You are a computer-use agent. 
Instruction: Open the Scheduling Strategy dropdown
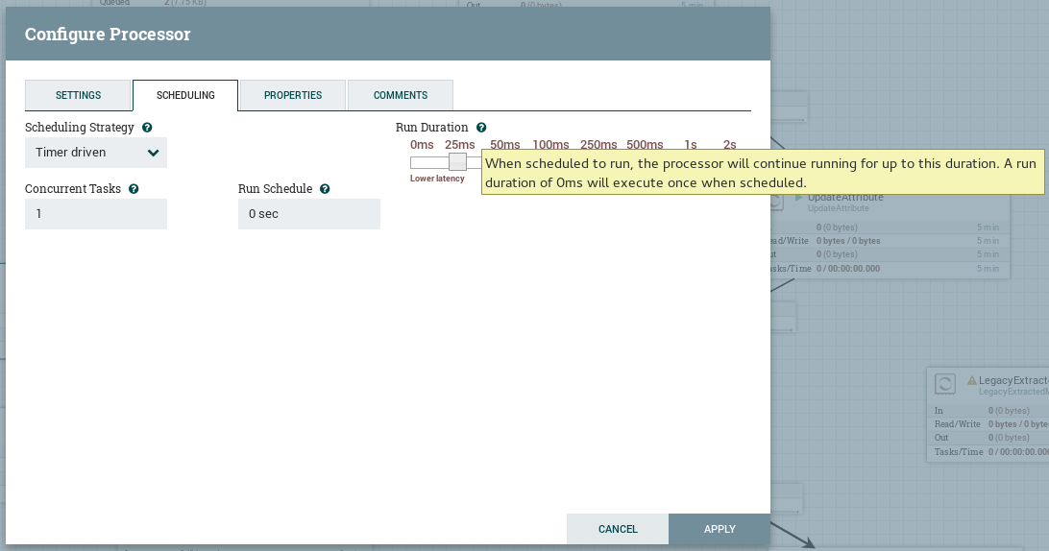(x=96, y=153)
